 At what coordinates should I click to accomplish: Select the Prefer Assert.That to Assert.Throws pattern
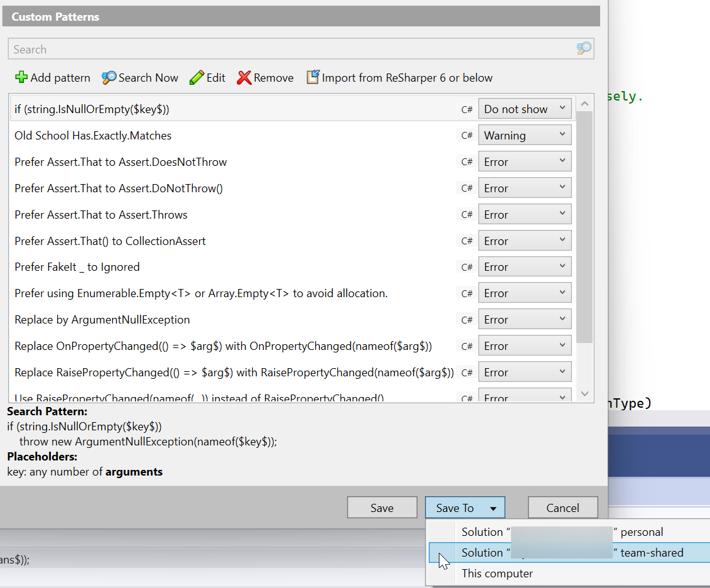click(x=101, y=215)
